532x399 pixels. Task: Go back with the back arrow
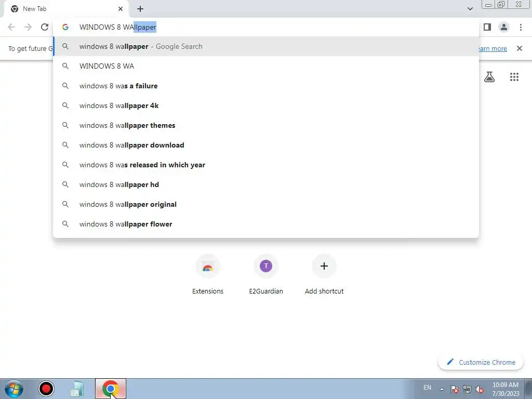point(11,27)
